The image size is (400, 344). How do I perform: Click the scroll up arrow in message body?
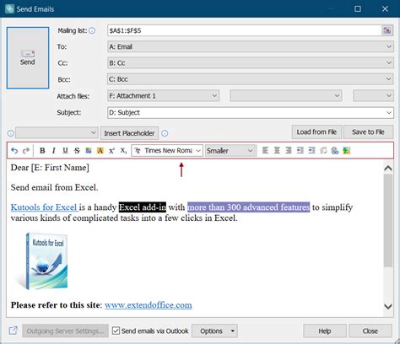[x=388, y=168]
